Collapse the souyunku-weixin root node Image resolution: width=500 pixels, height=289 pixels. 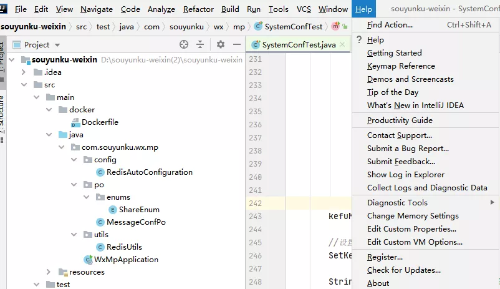(x=12, y=60)
